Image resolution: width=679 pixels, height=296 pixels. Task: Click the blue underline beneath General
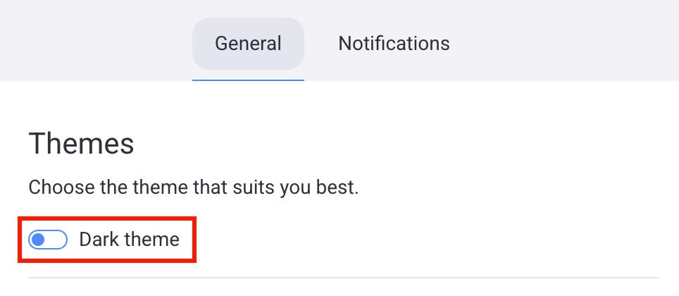[x=248, y=80]
